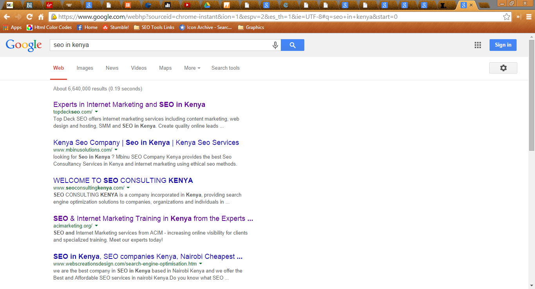Viewport: 535px width, 289px height.
Task: Click the vertical scrollbar thumb
Action: pos(531,95)
